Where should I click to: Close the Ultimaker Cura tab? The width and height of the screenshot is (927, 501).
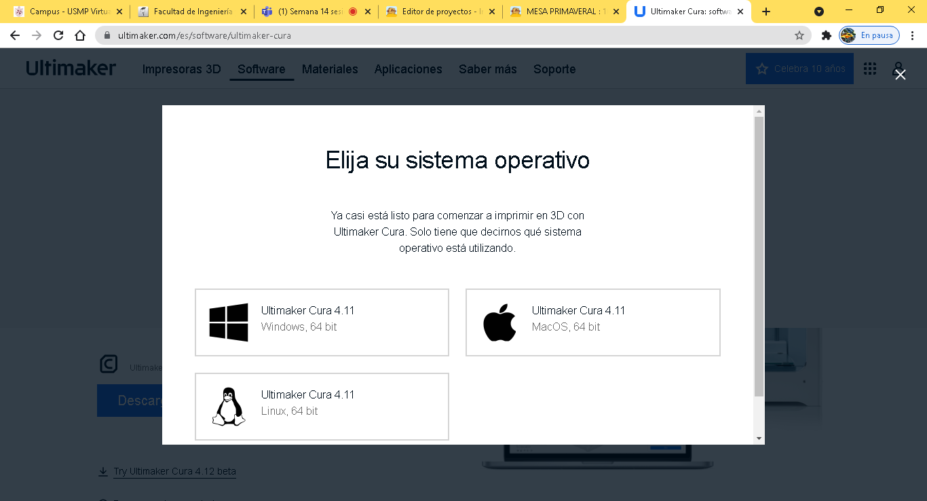(x=740, y=12)
